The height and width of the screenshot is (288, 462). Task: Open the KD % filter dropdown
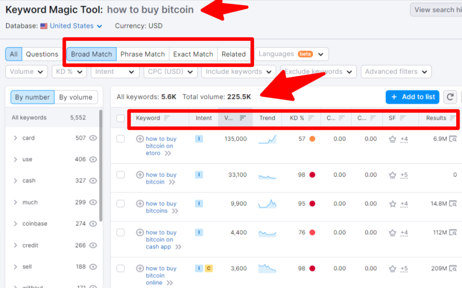[69, 72]
